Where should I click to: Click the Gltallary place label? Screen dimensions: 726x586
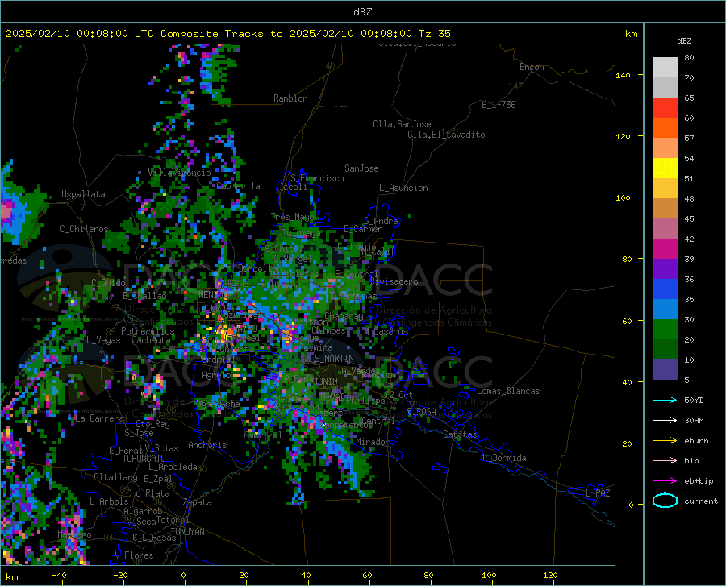[x=115, y=477]
